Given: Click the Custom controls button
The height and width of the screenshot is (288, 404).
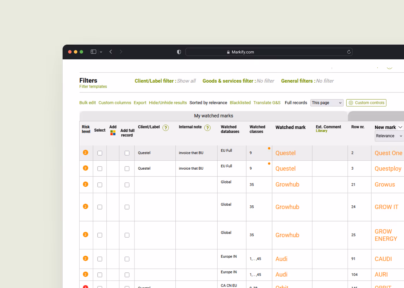Looking at the screenshot, I should coord(366,103).
